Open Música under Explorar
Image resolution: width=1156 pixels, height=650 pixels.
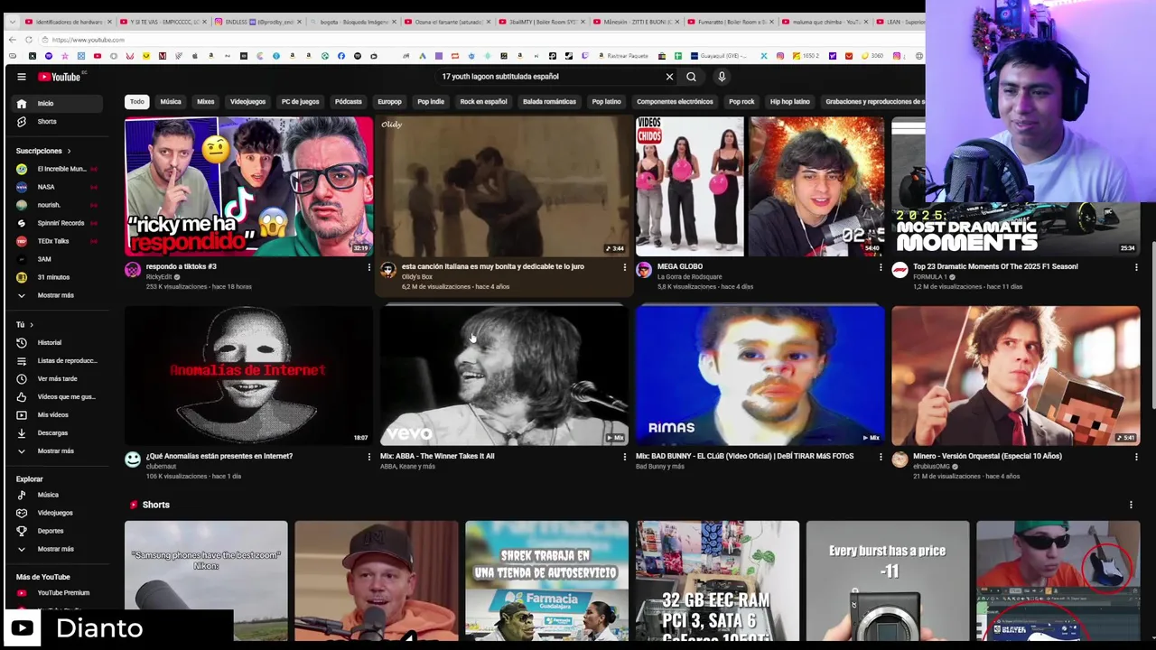tap(57, 495)
